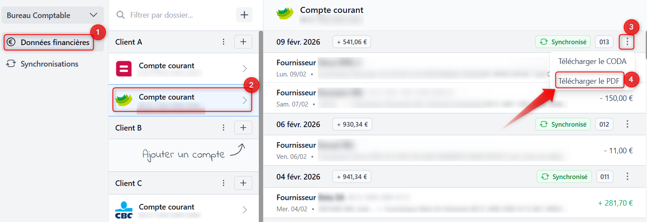Viewport: 647px width, 222px height.
Task: Open the options menu for statement 012
Action: click(x=628, y=125)
